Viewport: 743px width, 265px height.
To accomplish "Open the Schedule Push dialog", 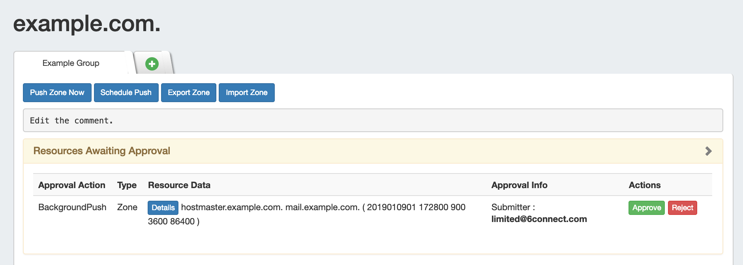I will point(126,93).
